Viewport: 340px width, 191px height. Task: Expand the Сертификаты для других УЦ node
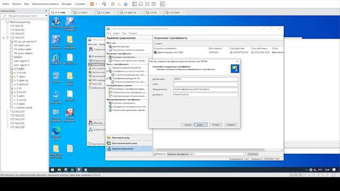(107, 79)
